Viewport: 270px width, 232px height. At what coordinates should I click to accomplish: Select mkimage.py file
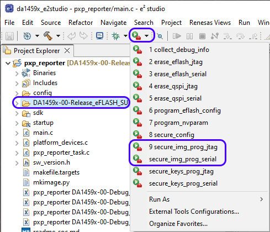click(51, 182)
